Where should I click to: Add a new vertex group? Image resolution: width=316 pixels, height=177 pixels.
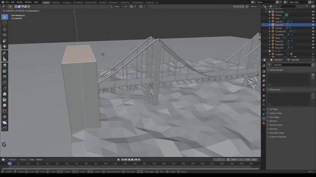313,75
